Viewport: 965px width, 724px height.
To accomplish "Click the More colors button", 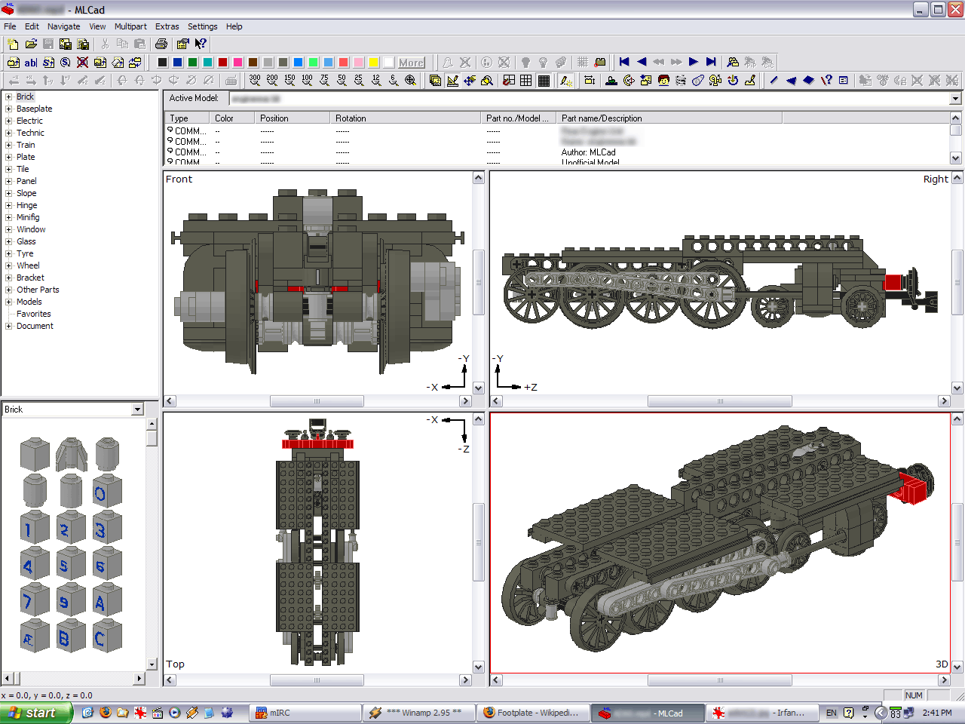I will coord(411,63).
